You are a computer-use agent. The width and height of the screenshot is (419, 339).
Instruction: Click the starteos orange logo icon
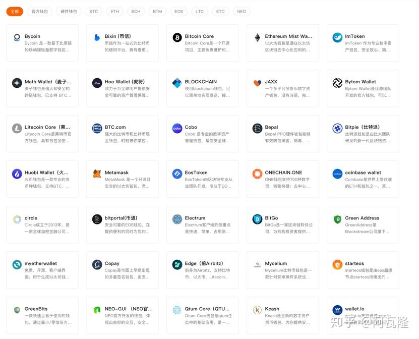(337, 265)
